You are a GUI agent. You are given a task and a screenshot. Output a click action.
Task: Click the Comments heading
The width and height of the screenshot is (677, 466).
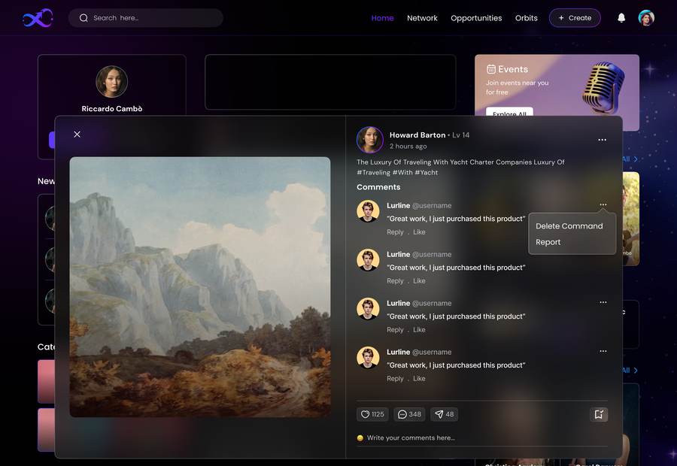(378, 187)
